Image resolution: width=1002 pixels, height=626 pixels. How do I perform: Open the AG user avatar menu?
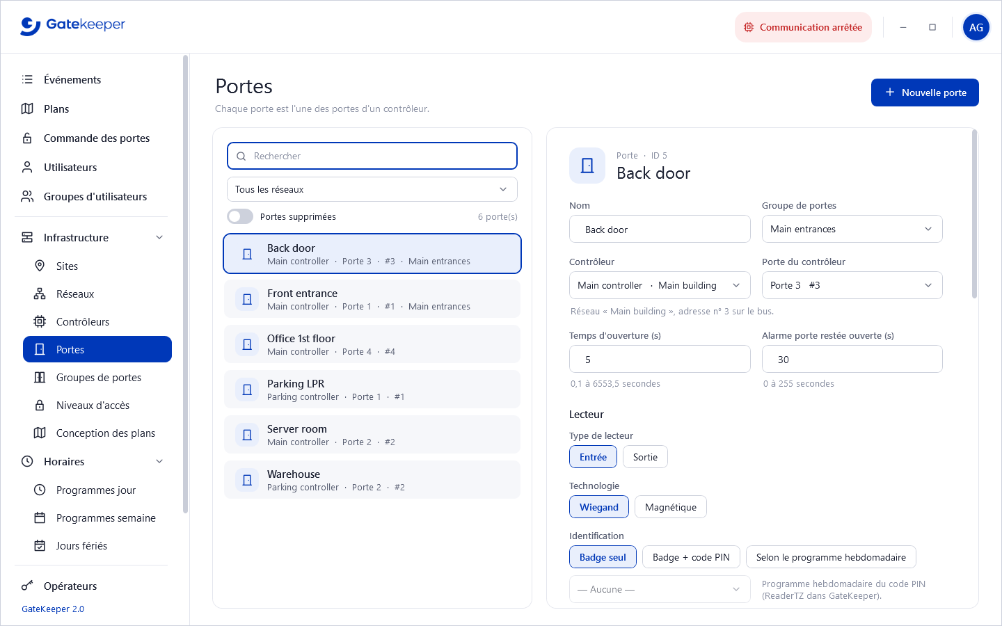coord(976,27)
